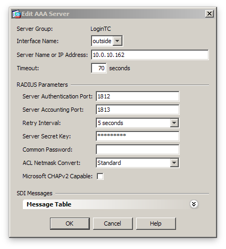Click the '5 seconds' retry interval value
The image size is (226, 249).
pyautogui.click(x=110, y=123)
